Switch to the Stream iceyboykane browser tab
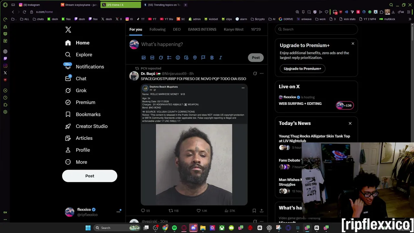The image size is (414, 233). pos(79,5)
